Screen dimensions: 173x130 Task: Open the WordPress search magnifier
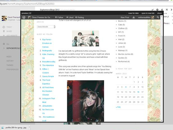(x=158, y=17)
